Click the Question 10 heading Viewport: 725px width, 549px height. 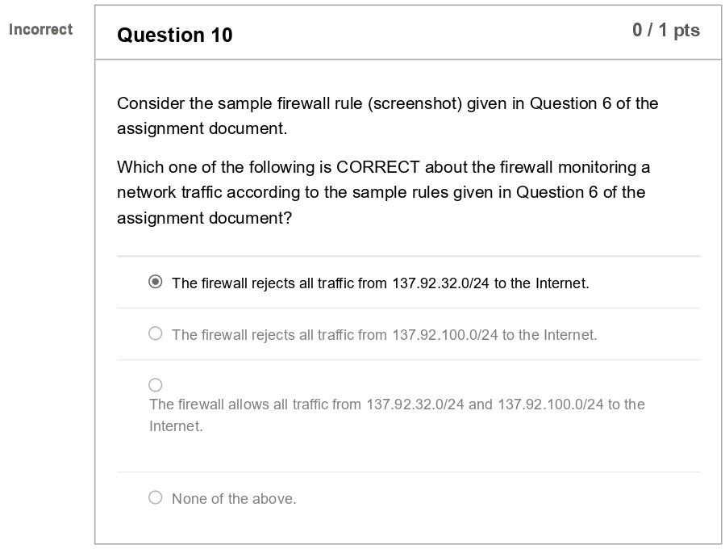pyautogui.click(x=174, y=36)
